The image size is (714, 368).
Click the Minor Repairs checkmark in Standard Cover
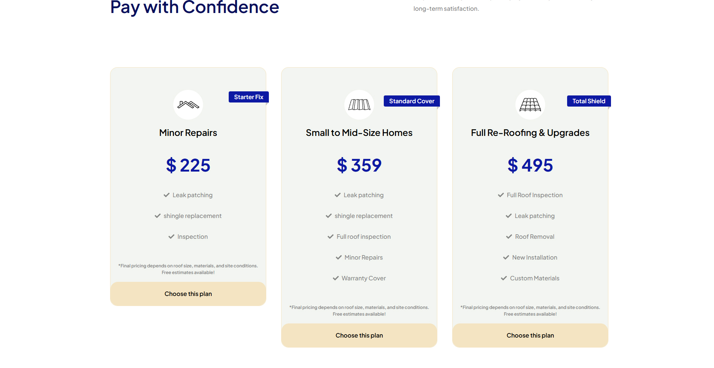pos(339,257)
